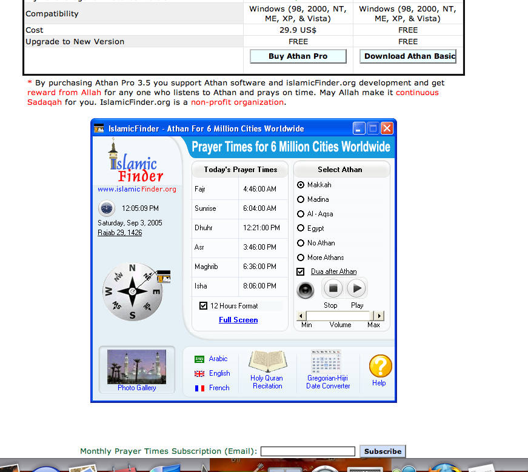Viewport: 528px width, 472px height.
Task: Click the Subscribe button
Action: (x=383, y=451)
